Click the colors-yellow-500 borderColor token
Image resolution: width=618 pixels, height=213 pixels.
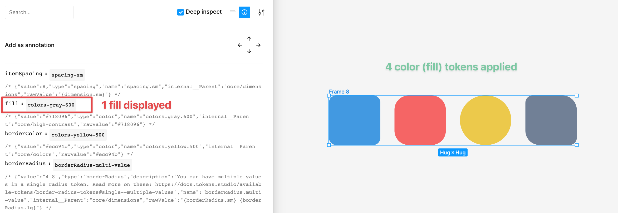(x=78, y=135)
